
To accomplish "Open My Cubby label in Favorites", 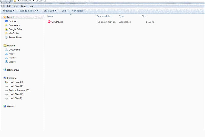I will [14, 33].
